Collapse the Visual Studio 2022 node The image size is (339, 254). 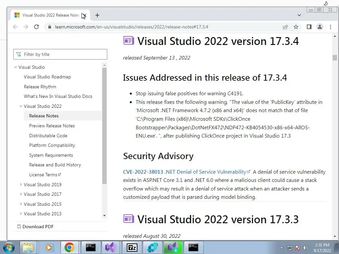(x=21, y=106)
